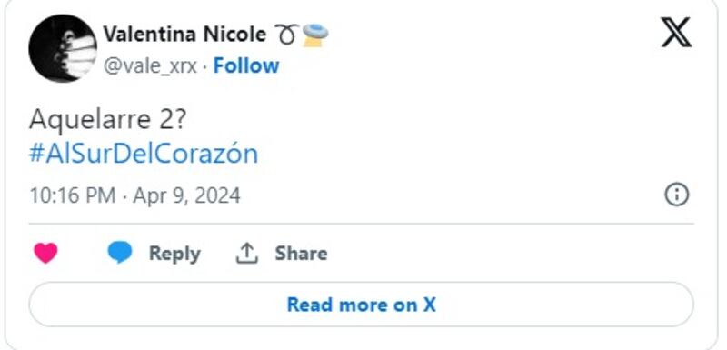Click the @vale_xrx handle
The width and height of the screenshot is (727, 350).
pos(150,66)
